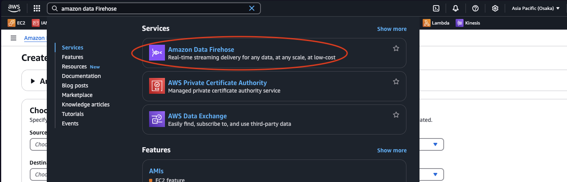Image resolution: width=567 pixels, height=182 pixels.
Task: Open the help question mark icon
Action: click(475, 8)
